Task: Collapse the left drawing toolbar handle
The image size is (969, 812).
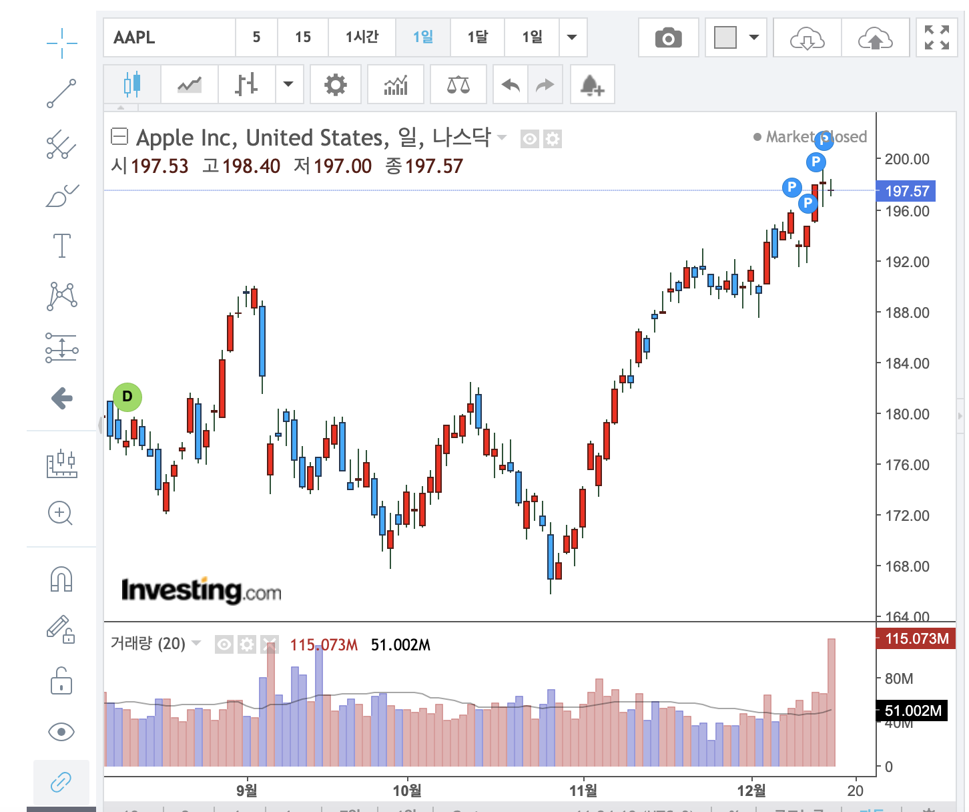Action: point(100,424)
